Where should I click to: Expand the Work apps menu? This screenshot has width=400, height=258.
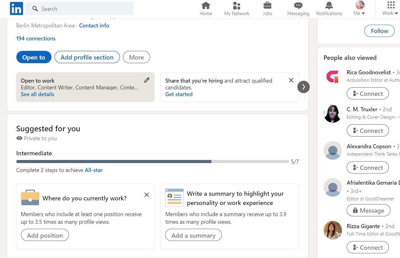coord(390,9)
